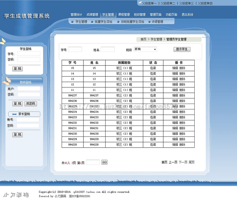Viewport: 237px width, 212px height.
Task: Open the 管理统计 menu
Action: coord(76,15)
